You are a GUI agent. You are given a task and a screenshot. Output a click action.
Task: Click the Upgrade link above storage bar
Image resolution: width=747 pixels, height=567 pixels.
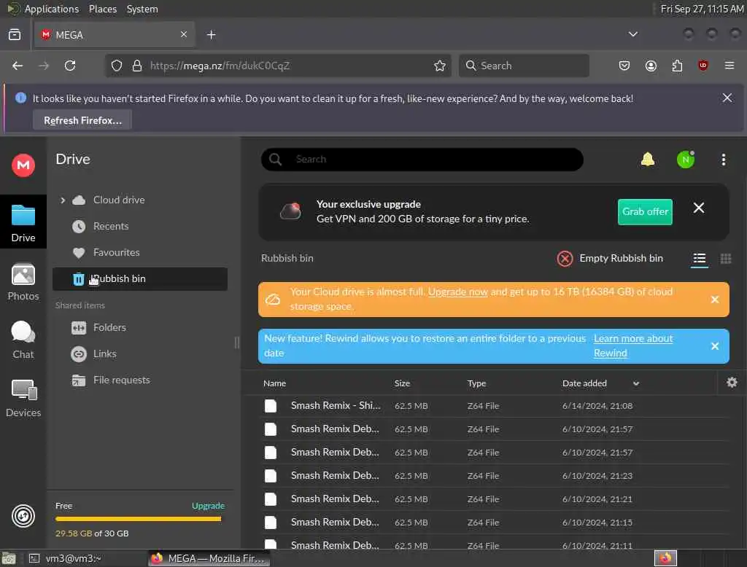click(x=208, y=506)
